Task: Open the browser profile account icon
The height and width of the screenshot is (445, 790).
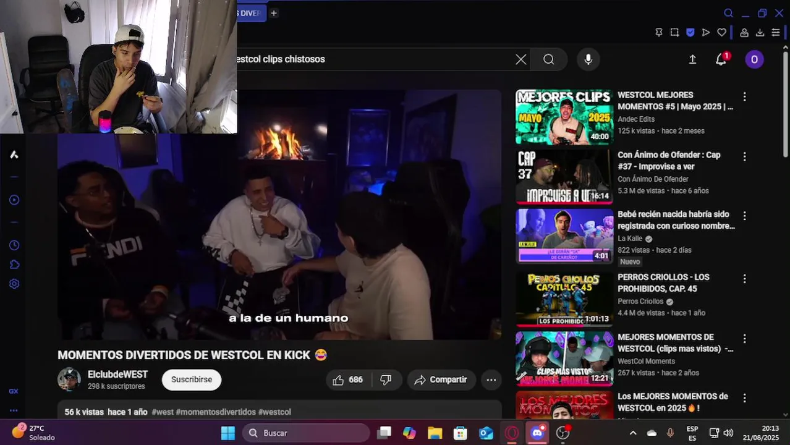Action: (x=744, y=33)
